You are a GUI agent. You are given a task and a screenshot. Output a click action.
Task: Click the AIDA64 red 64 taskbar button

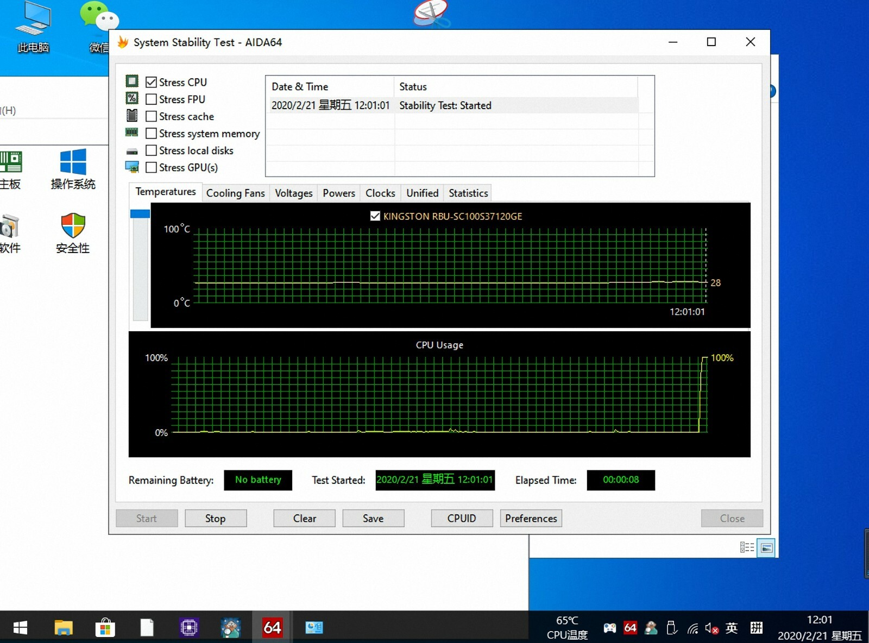(x=272, y=628)
